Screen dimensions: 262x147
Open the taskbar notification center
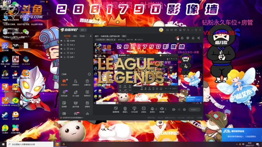point(258,144)
